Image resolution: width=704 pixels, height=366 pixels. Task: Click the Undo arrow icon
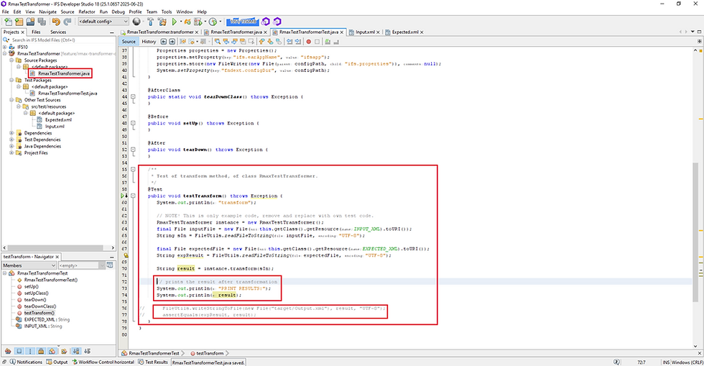[56, 22]
